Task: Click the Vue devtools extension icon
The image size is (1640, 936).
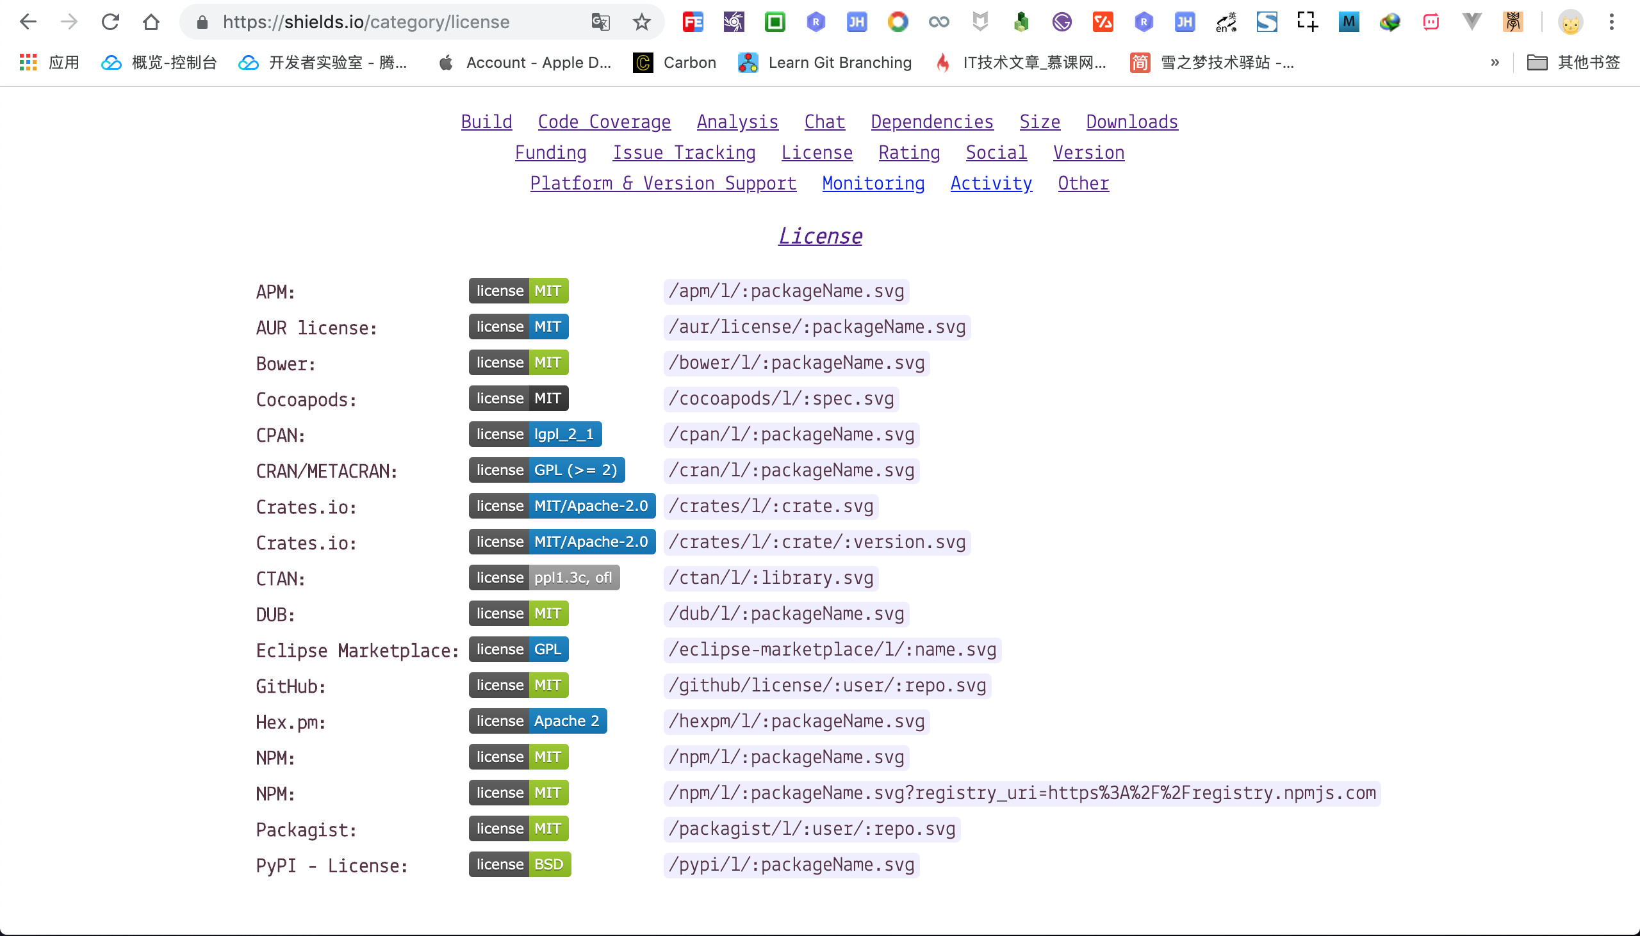Action: tap(1472, 21)
